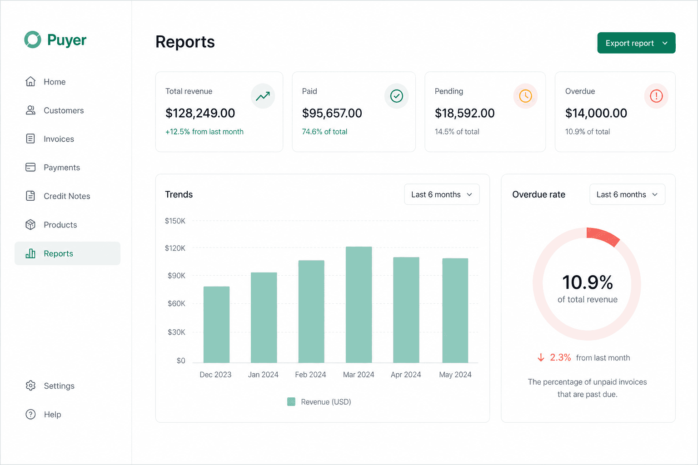Click the $150K axis label
This screenshot has width=698, height=465.
(175, 221)
